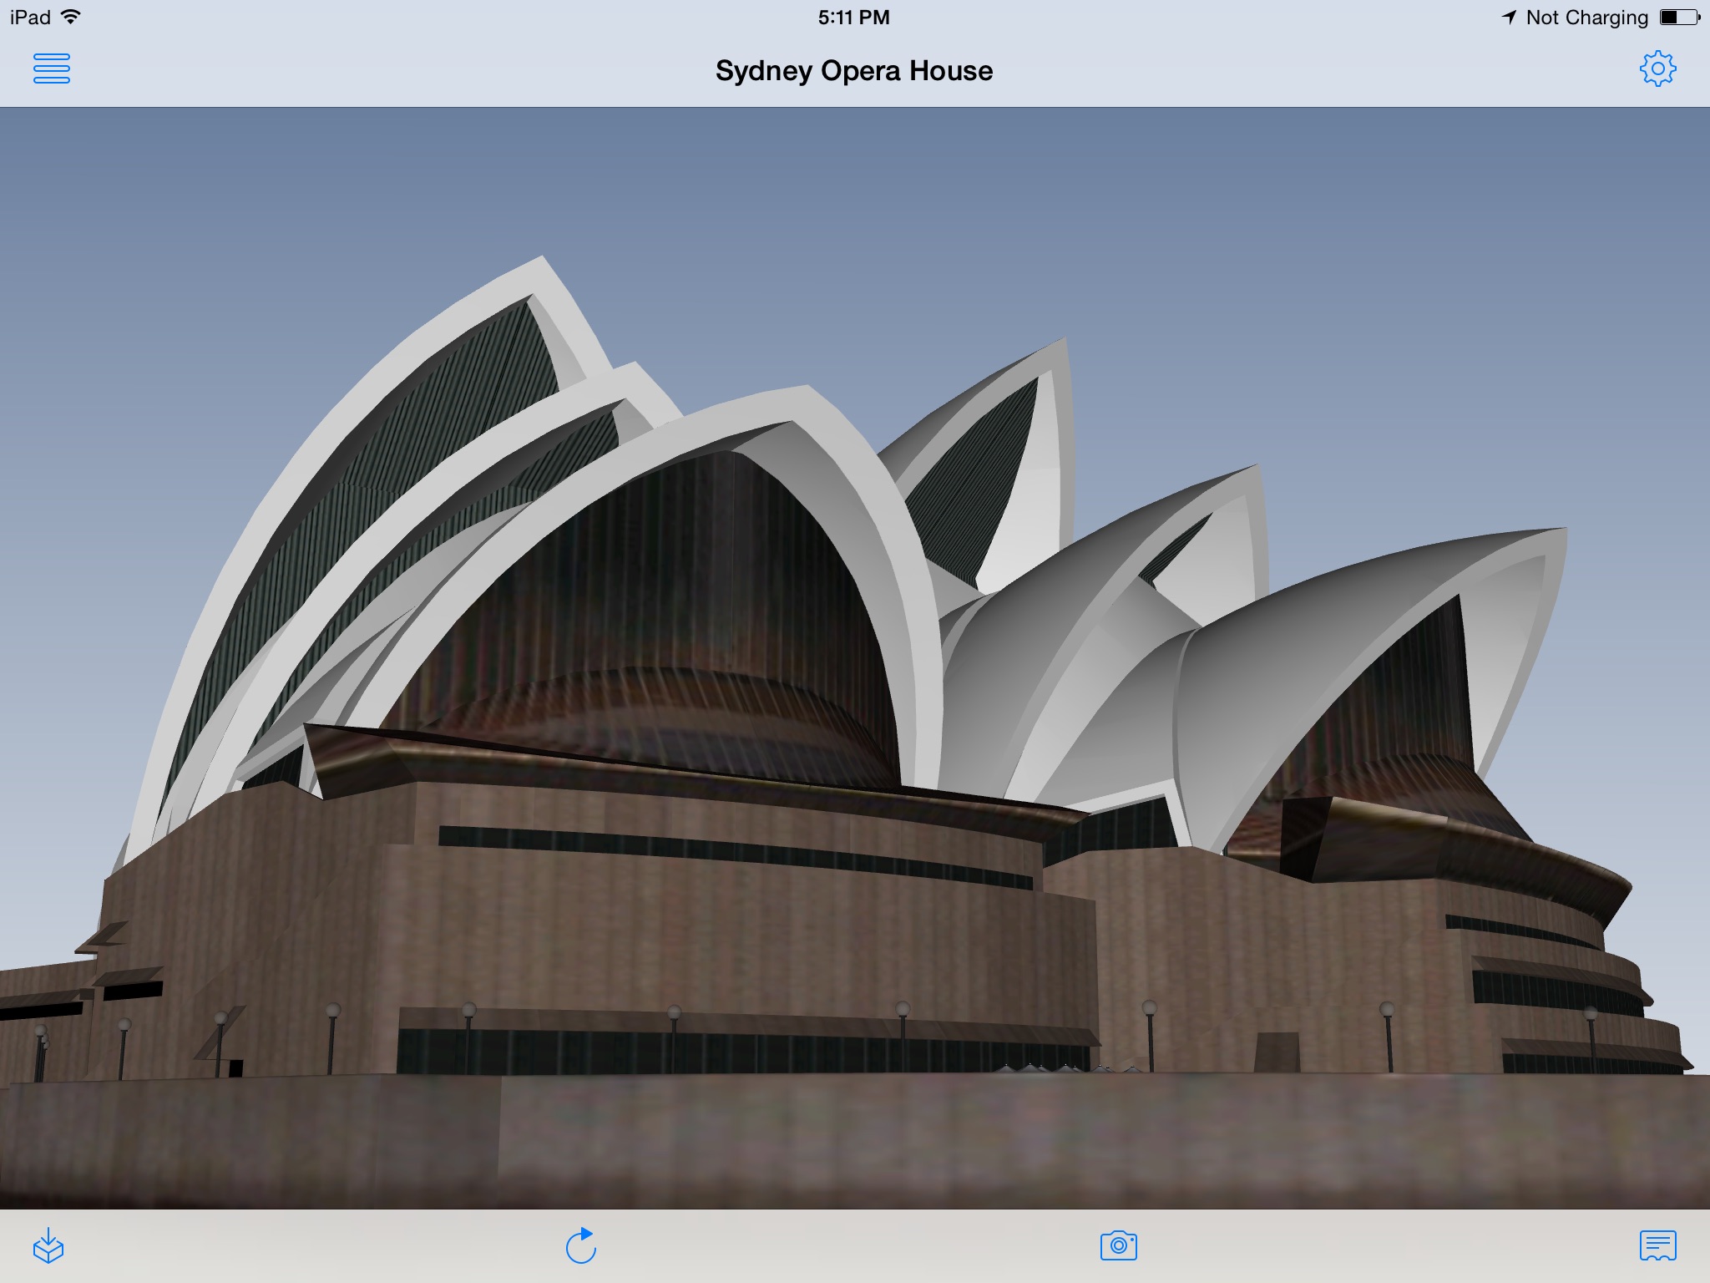Take a snapshot with camera icon
This screenshot has width=1710, height=1283.
tap(1118, 1245)
